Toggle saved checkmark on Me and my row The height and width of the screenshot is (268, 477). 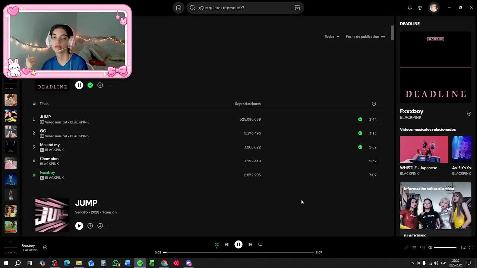click(360, 147)
